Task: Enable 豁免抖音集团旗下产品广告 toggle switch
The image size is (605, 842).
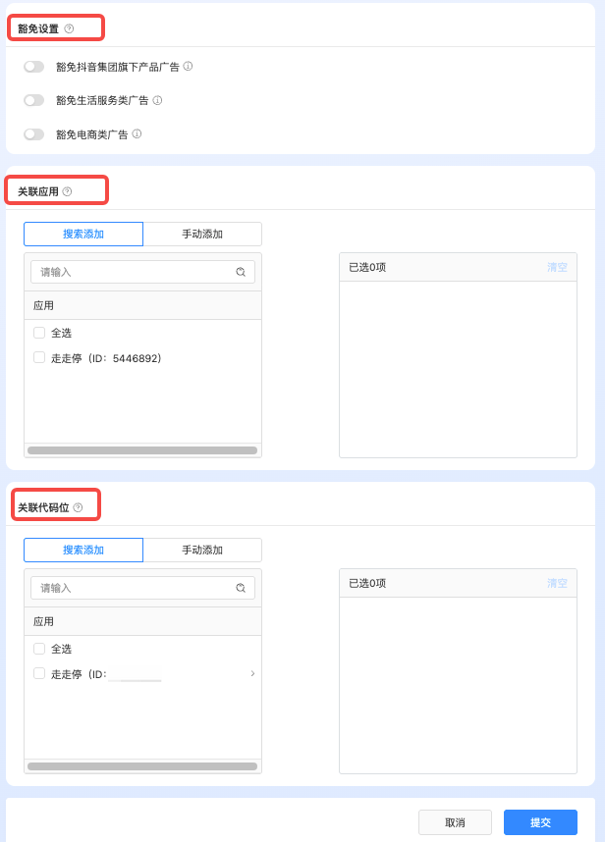Action: pyautogui.click(x=34, y=67)
